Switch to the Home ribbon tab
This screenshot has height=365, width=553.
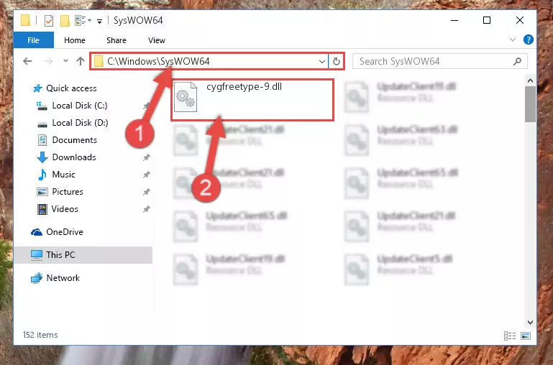pos(74,40)
